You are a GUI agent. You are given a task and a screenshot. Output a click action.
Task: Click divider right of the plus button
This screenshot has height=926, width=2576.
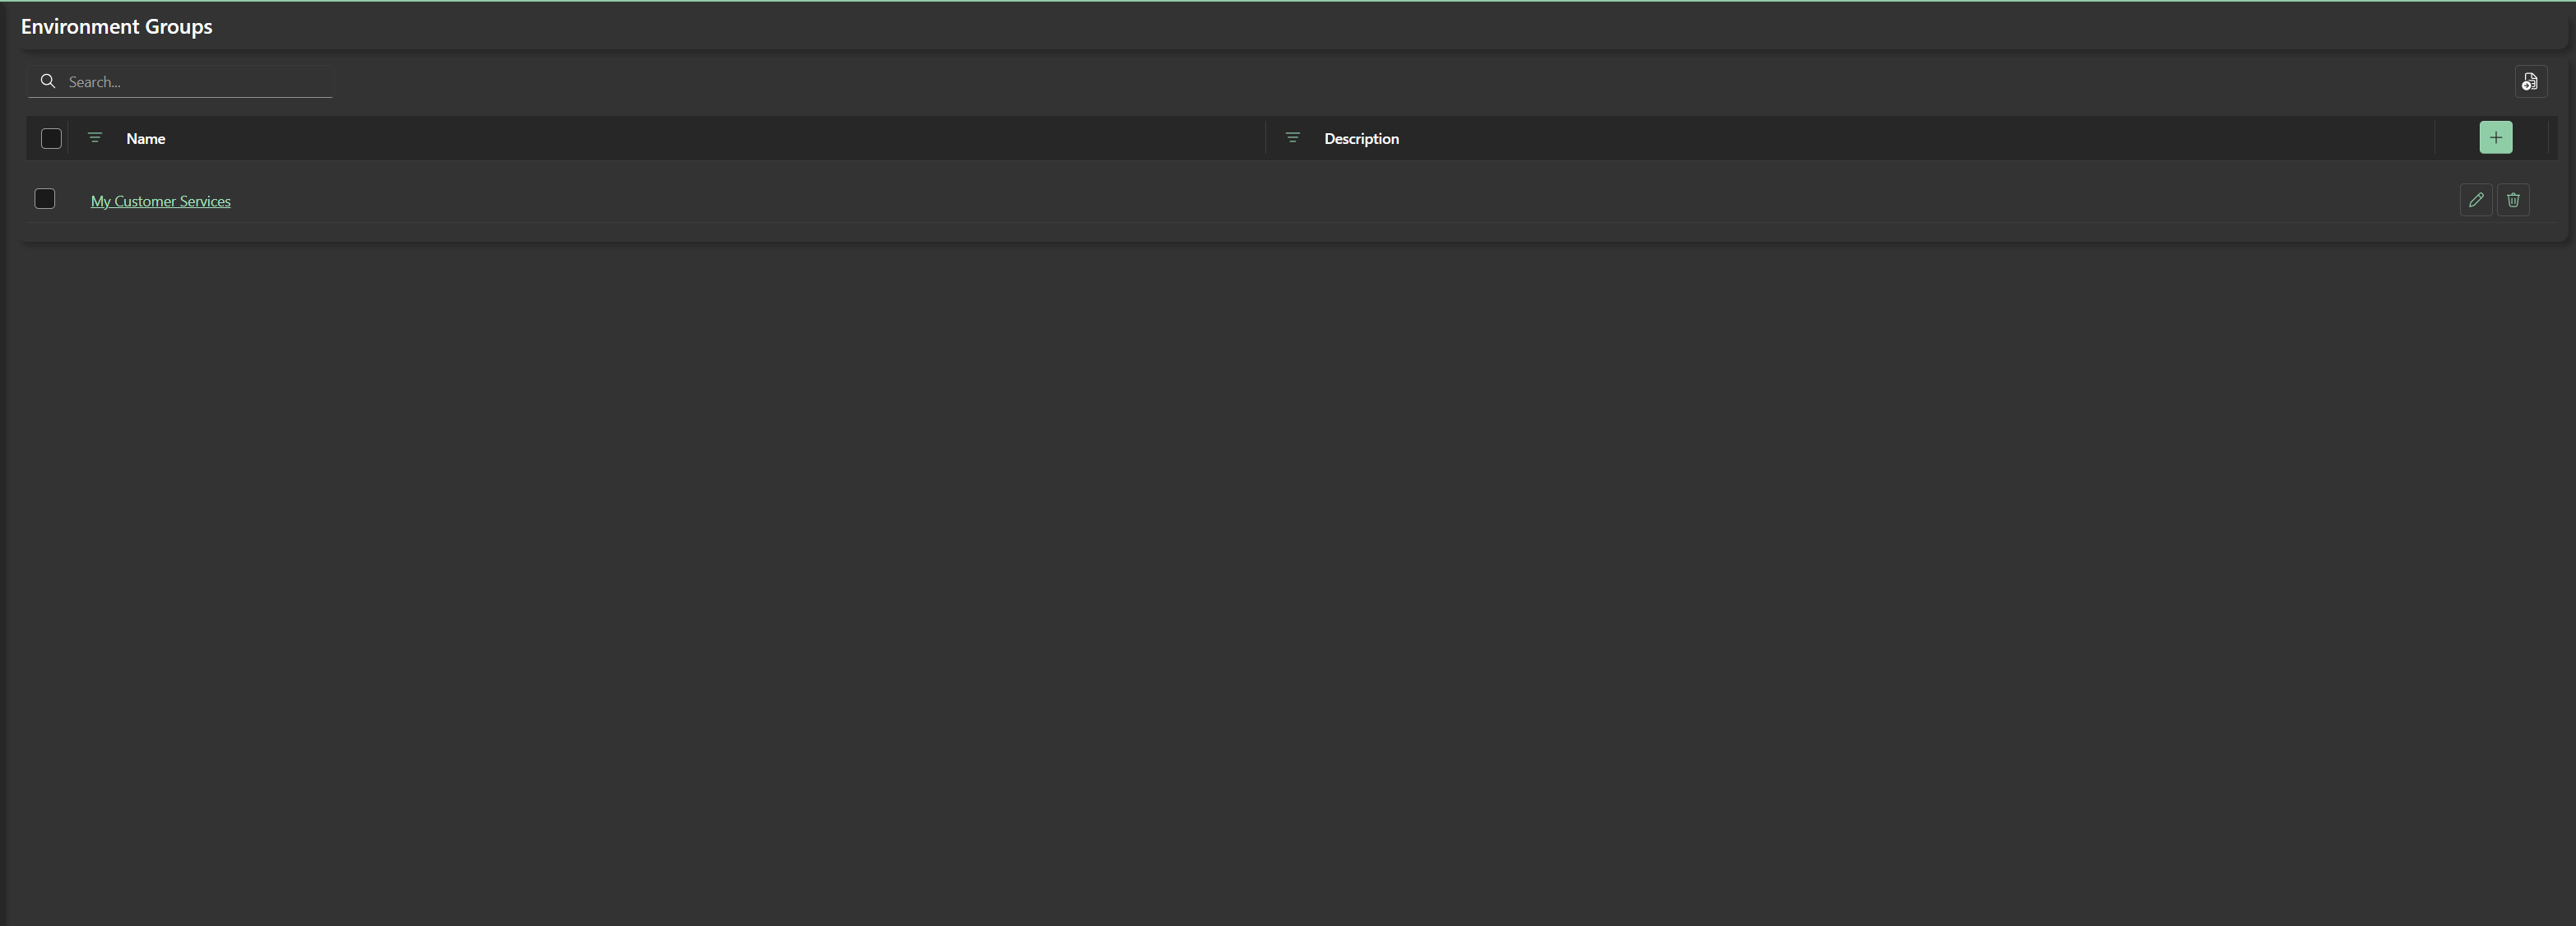pos(2548,138)
